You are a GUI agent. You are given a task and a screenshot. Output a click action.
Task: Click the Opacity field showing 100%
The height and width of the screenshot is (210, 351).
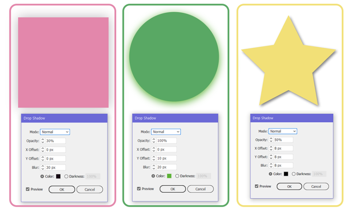click(166, 140)
